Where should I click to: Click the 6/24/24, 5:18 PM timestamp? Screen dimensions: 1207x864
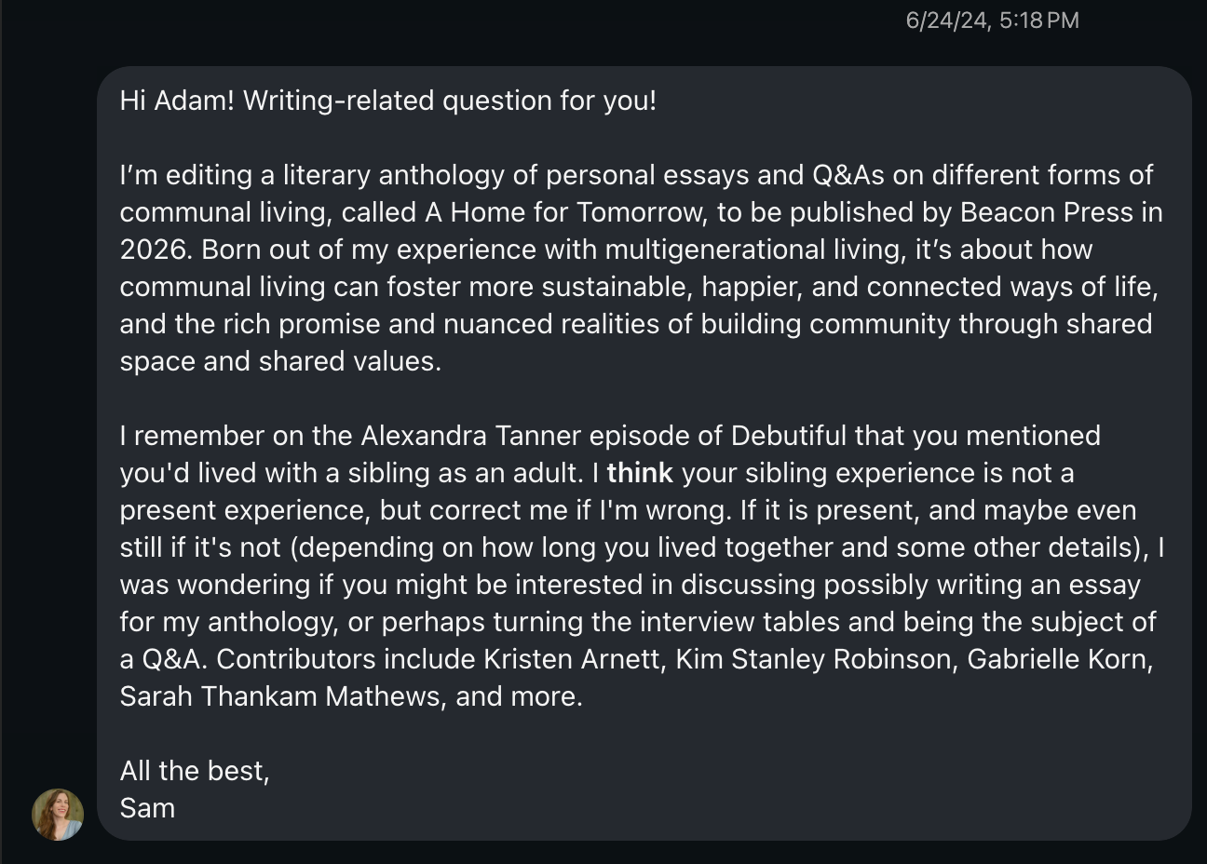tap(992, 20)
